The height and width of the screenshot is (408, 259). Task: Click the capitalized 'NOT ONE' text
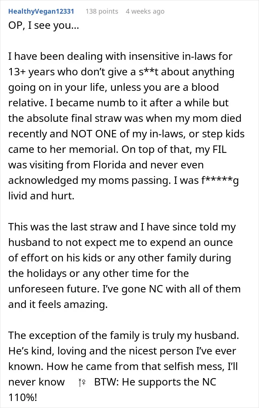pyautogui.click(x=94, y=134)
